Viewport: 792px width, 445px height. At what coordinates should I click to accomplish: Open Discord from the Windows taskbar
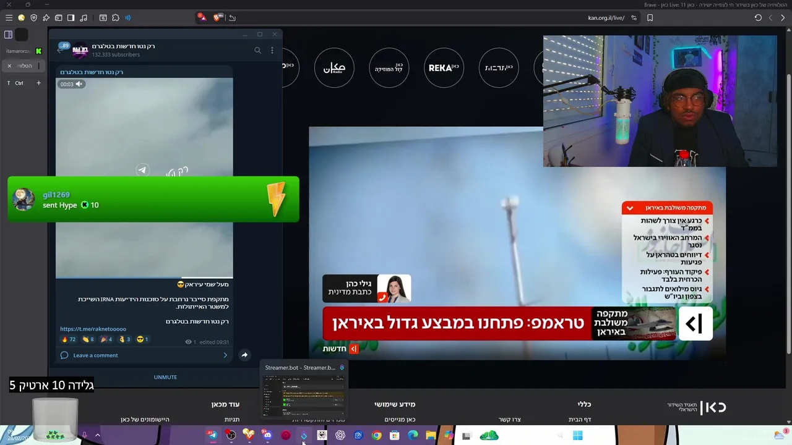pyautogui.click(x=267, y=435)
